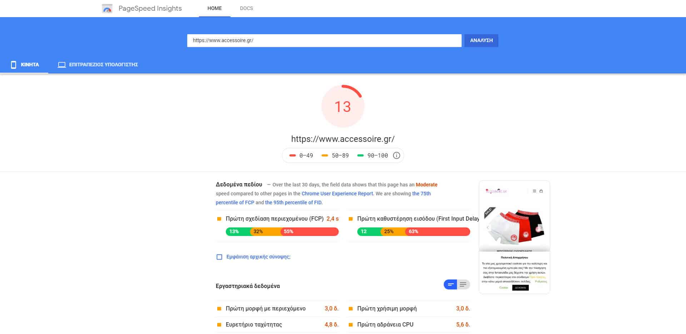Select the ΕΠΙΤΡΑΠΕΖΙΟΣ ΥΠΟΛΟΓΙΣΤΗΣ tab
686x334 pixels.
pyautogui.click(x=98, y=65)
